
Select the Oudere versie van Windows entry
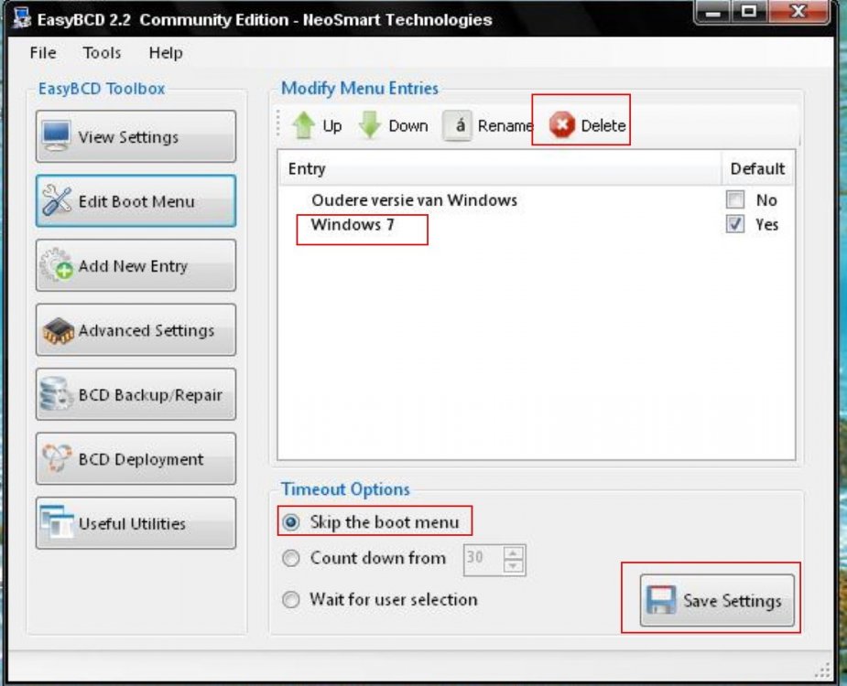point(414,200)
